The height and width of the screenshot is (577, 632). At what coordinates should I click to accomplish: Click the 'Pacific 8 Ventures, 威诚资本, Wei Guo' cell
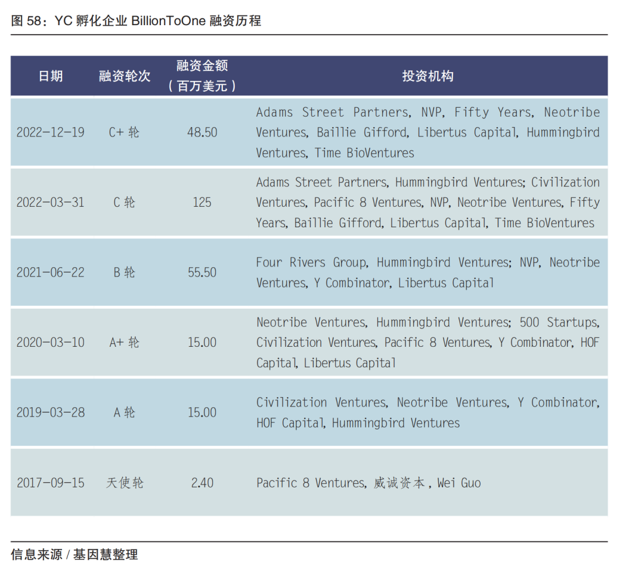pyautogui.click(x=368, y=483)
